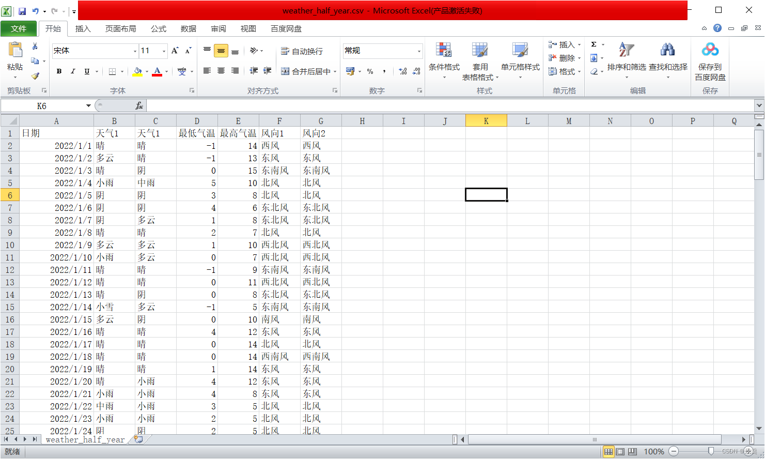Click the Align Text Right icon

point(235,71)
